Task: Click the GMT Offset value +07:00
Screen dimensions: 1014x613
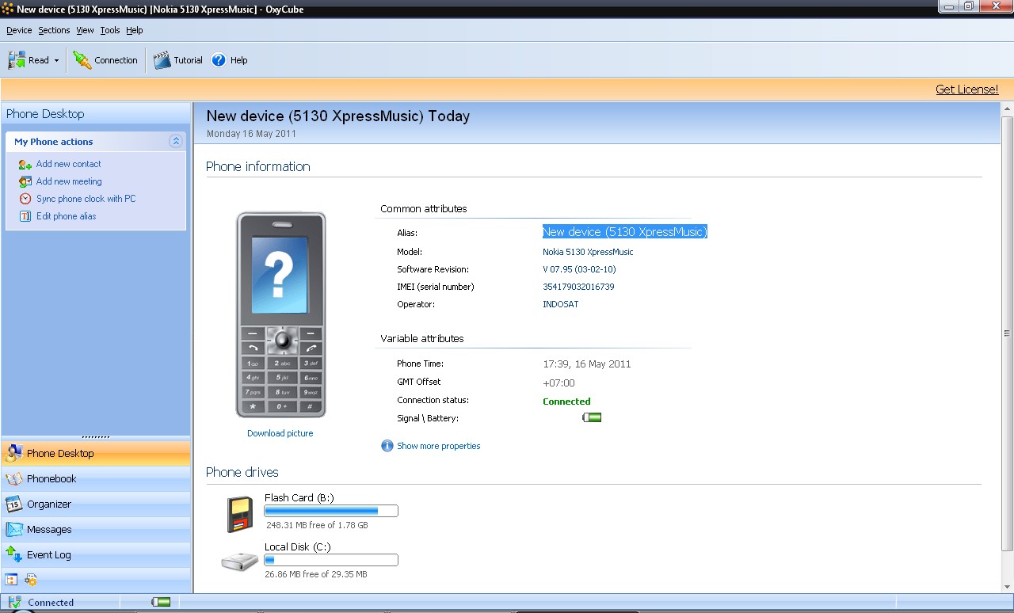Action: [558, 383]
